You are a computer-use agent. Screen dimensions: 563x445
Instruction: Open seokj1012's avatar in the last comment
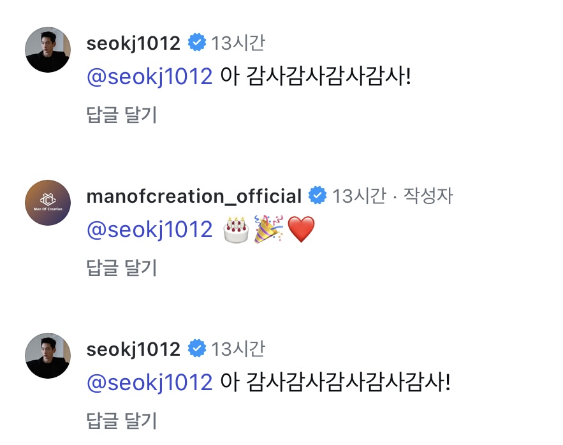tap(47, 355)
